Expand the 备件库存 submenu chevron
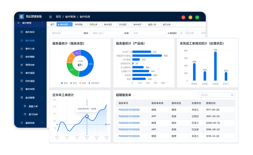This screenshot has height=155, width=253. click(42, 32)
